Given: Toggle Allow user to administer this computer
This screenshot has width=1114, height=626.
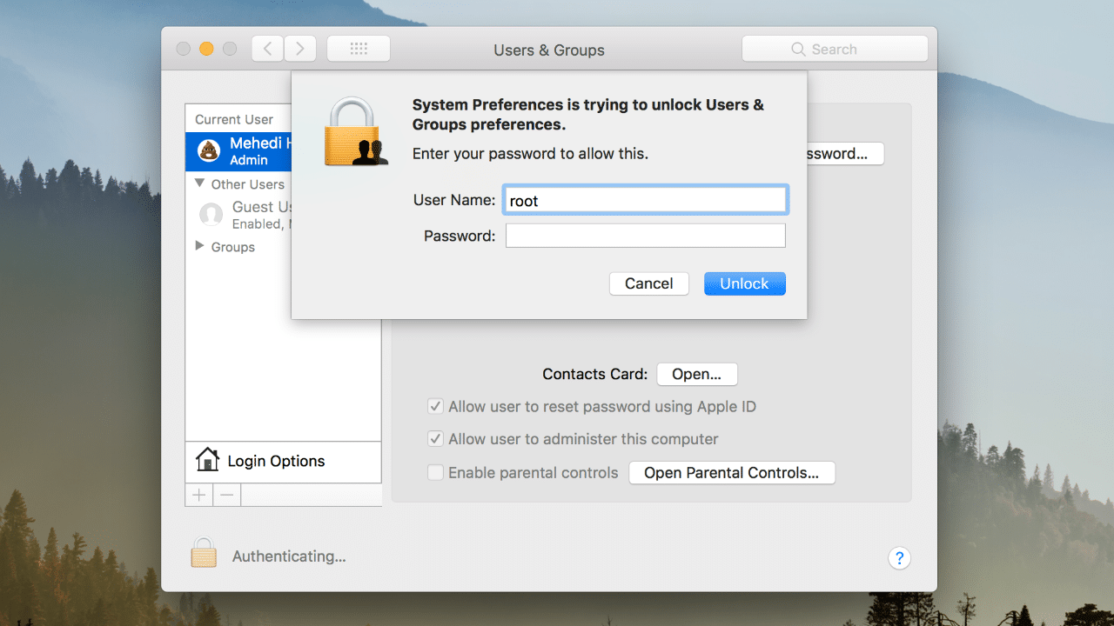Looking at the screenshot, I should click(x=435, y=439).
